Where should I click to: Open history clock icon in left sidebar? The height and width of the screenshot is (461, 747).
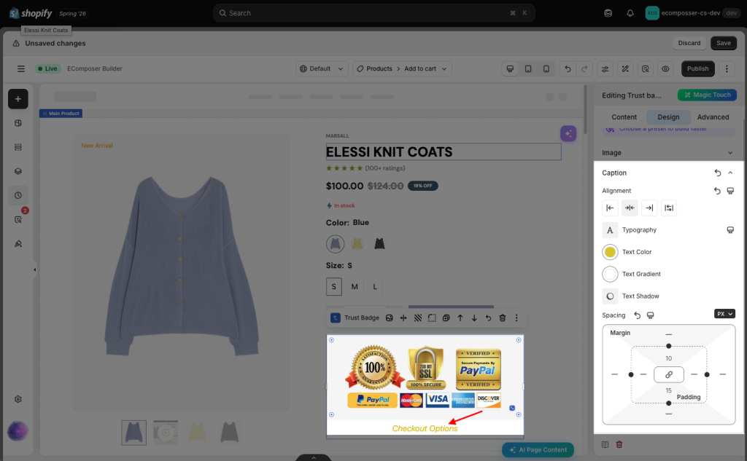pos(18,195)
